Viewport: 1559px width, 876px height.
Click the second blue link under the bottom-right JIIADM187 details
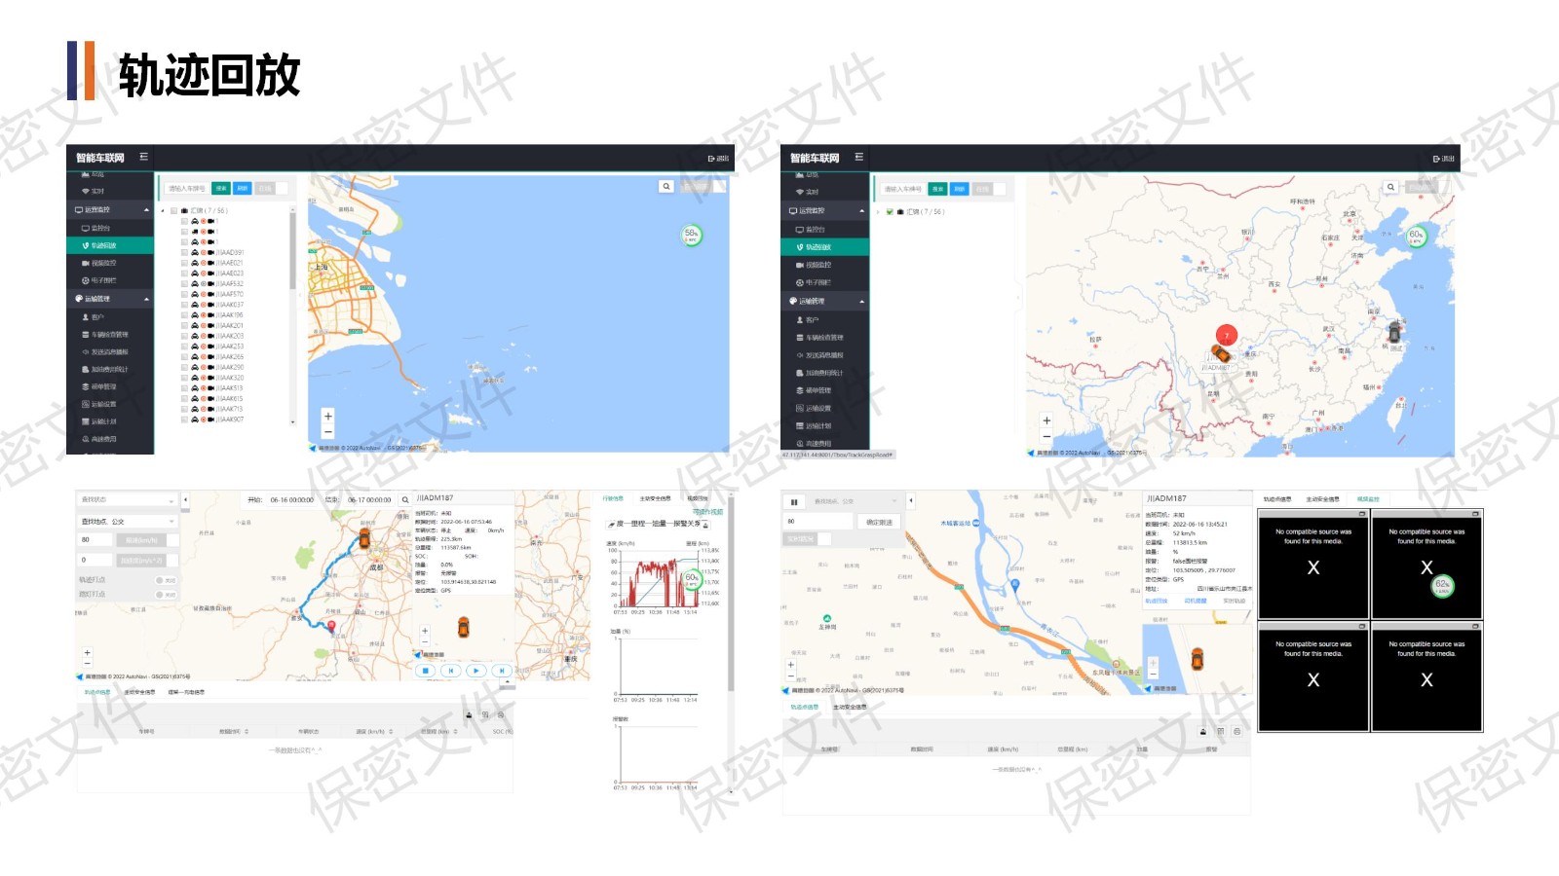click(x=1196, y=601)
